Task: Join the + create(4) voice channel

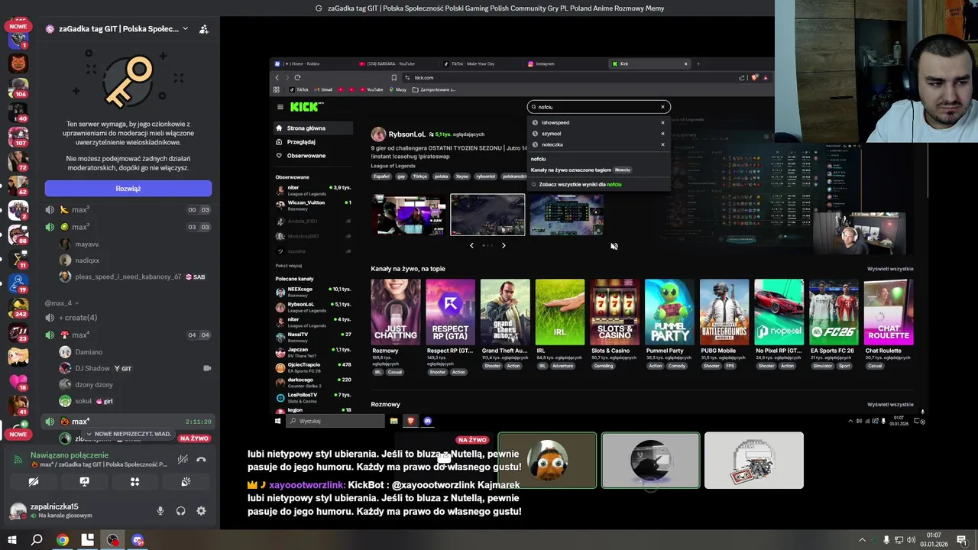Action: (128, 318)
